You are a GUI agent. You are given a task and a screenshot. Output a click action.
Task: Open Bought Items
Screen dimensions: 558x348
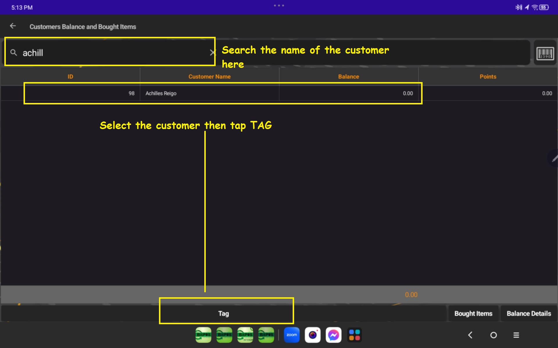pos(473,313)
